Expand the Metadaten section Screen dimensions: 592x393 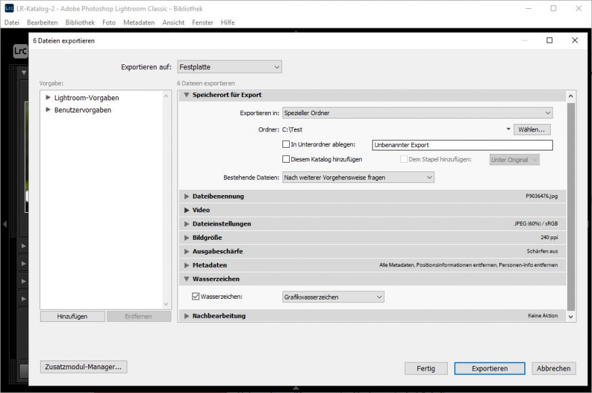click(186, 265)
